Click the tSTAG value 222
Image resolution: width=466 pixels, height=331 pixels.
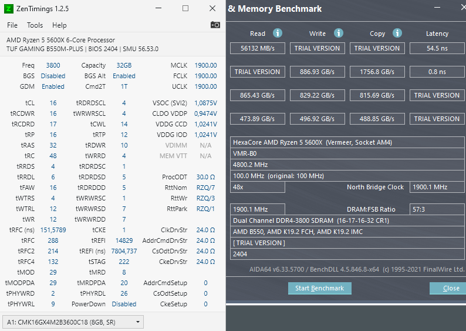click(124, 262)
